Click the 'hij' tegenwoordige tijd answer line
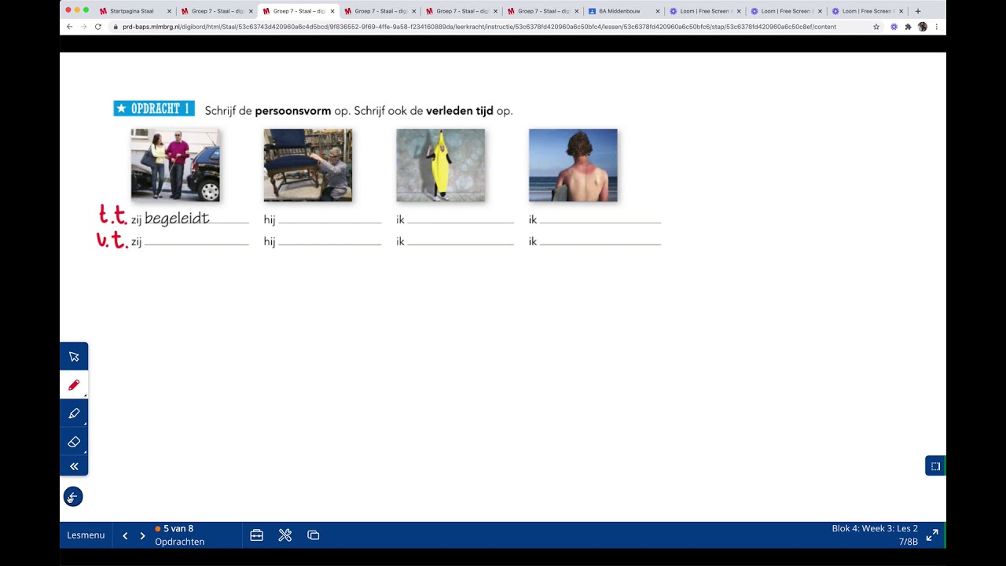Screen dimensions: 1006x566 pyautogui.click(x=330, y=219)
